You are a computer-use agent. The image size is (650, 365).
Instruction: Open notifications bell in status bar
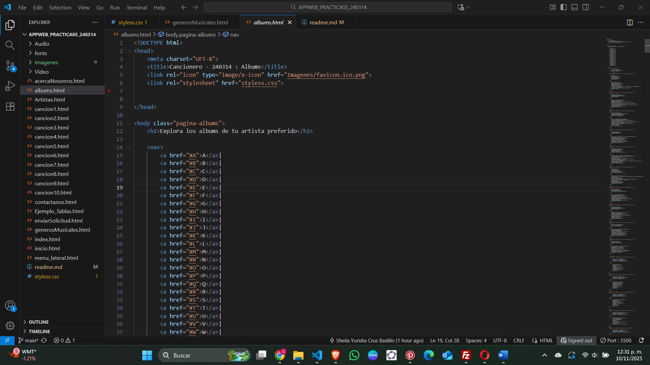point(641,340)
